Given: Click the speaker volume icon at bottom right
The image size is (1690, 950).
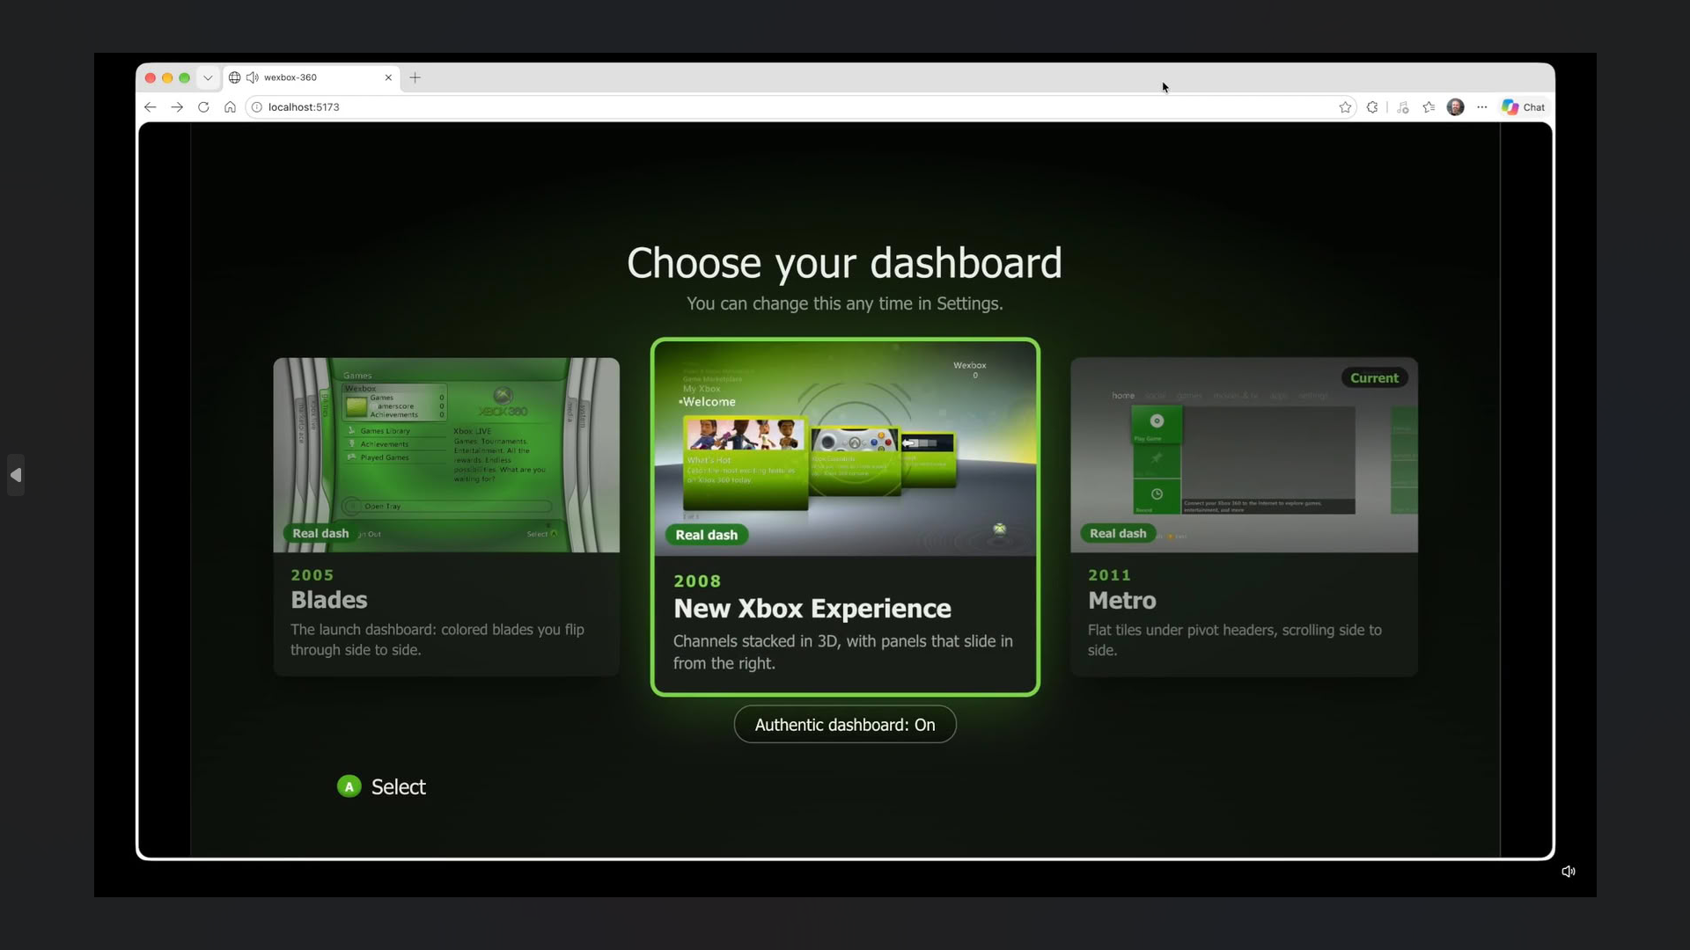Looking at the screenshot, I should click(1569, 872).
